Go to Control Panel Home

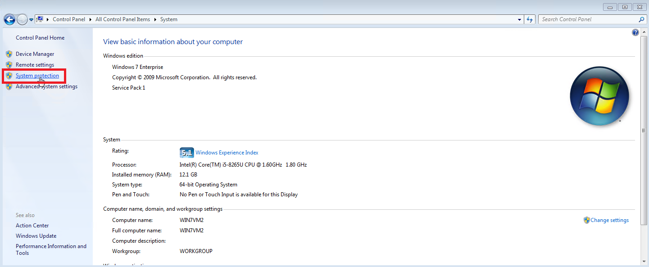[40, 38]
